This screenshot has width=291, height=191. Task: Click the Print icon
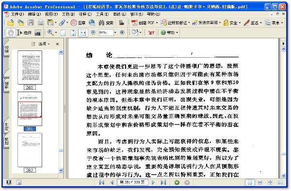41,23
